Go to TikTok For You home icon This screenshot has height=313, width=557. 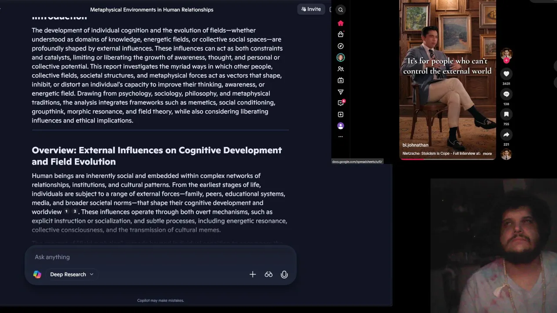pyautogui.click(x=341, y=23)
